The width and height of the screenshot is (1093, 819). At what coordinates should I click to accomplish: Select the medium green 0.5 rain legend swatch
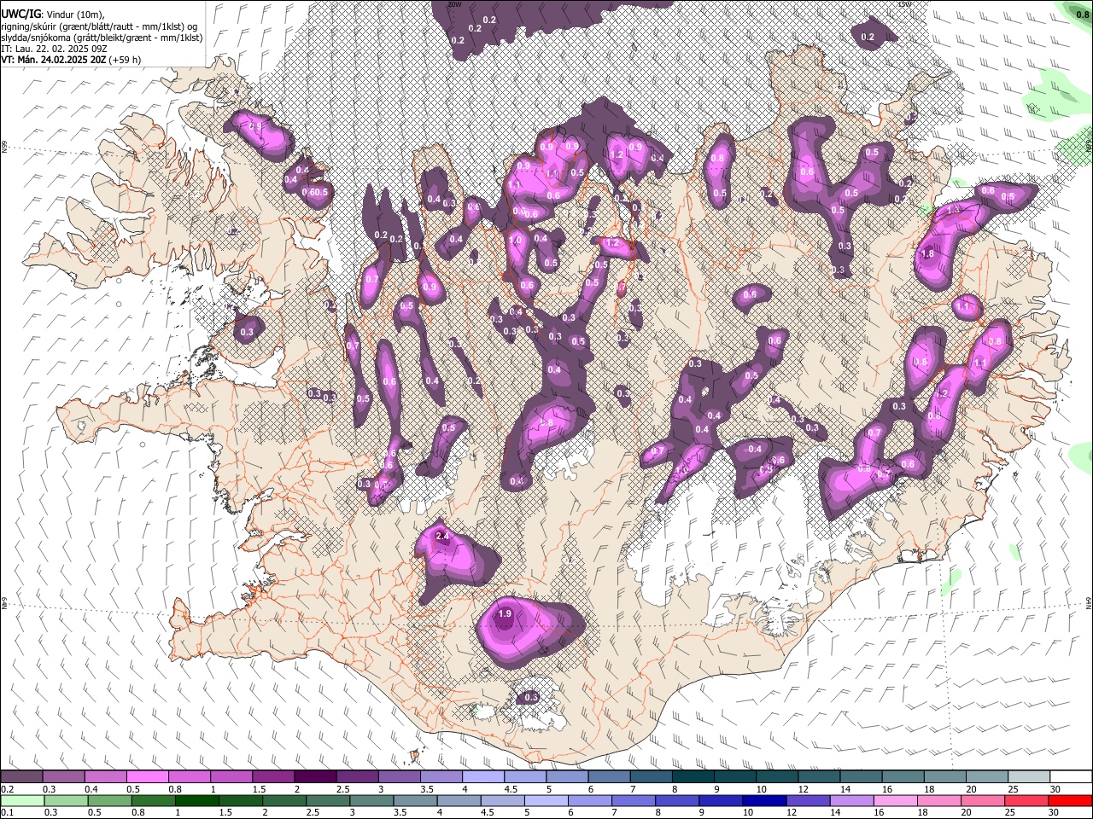point(109,800)
